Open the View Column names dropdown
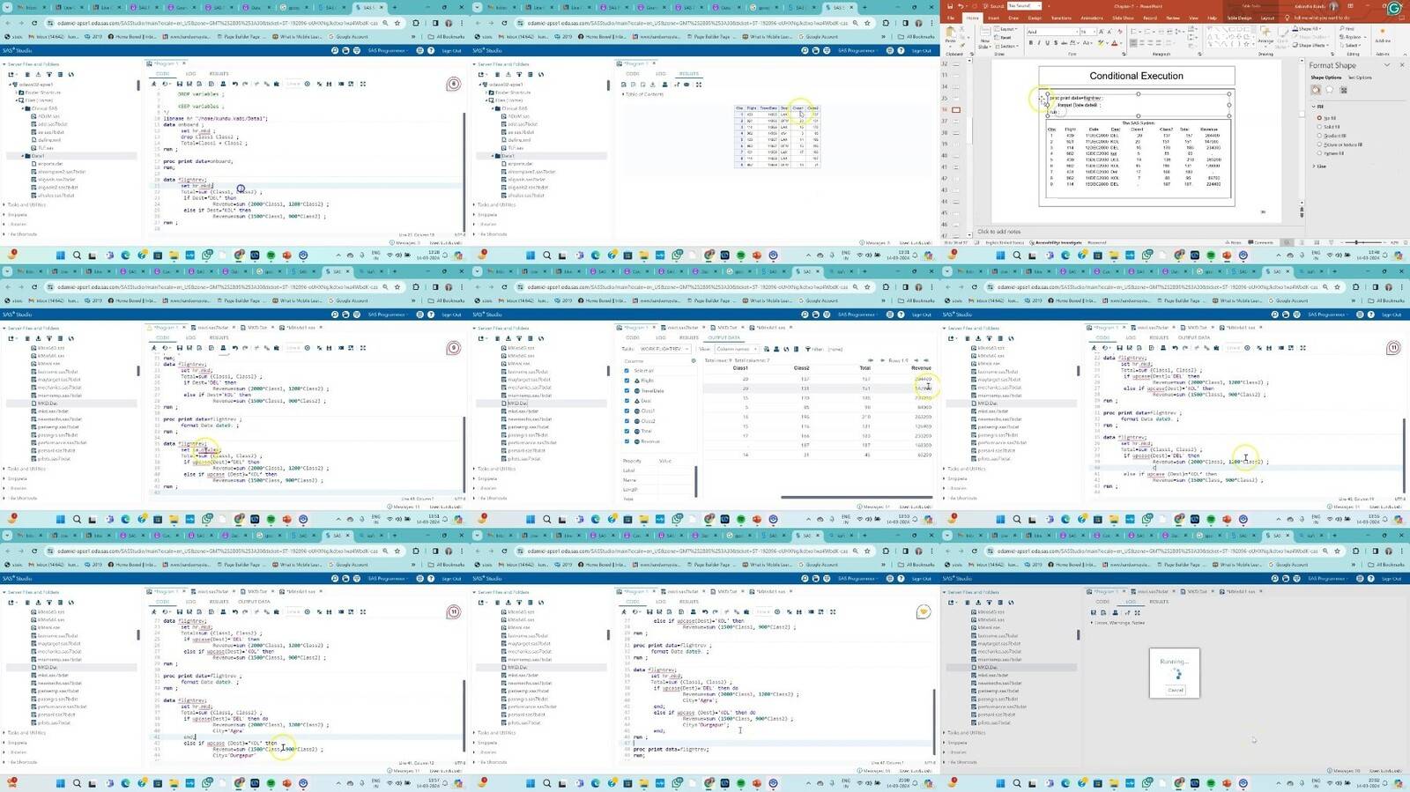The image size is (1410, 792). tap(735, 349)
